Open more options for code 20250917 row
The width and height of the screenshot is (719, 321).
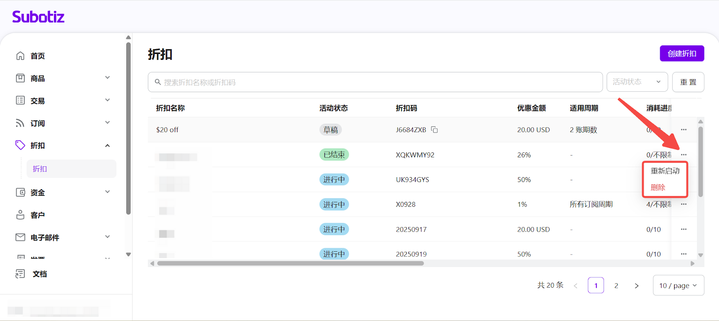[683, 229]
